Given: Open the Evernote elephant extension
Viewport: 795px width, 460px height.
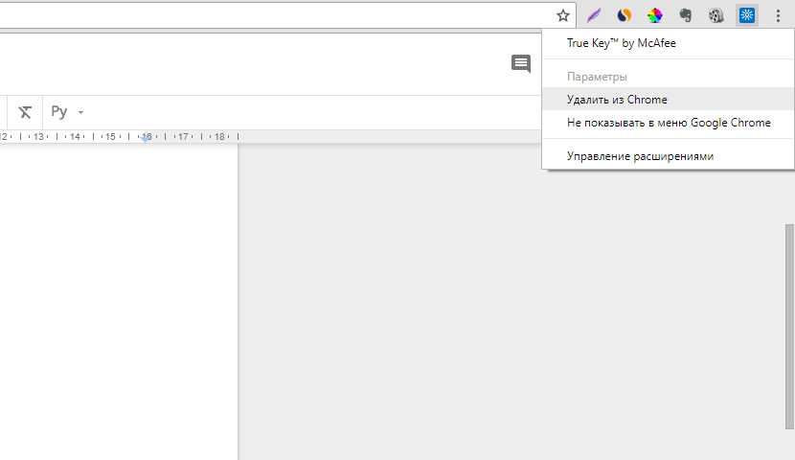Looking at the screenshot, I should pyautogui.click(x=686, y=15).
